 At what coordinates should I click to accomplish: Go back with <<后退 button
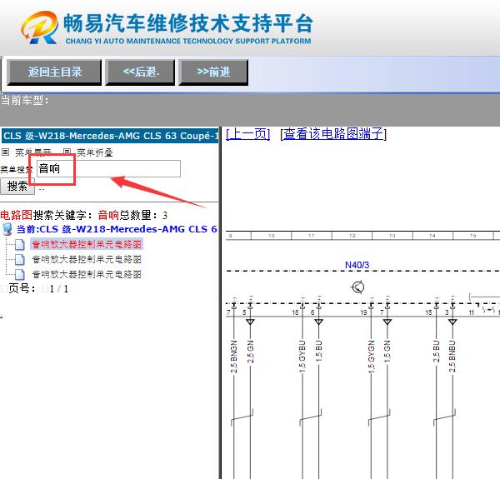pyautogui.click(x=140, y=72)
